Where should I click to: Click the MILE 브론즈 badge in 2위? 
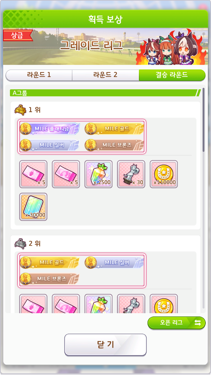point(49,279)
